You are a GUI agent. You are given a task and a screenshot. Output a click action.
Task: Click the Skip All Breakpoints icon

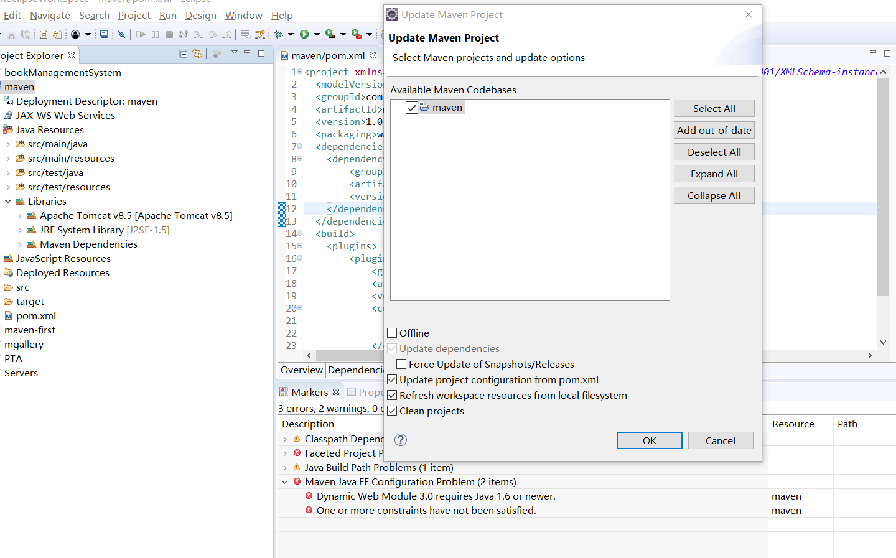click(121, 35)
